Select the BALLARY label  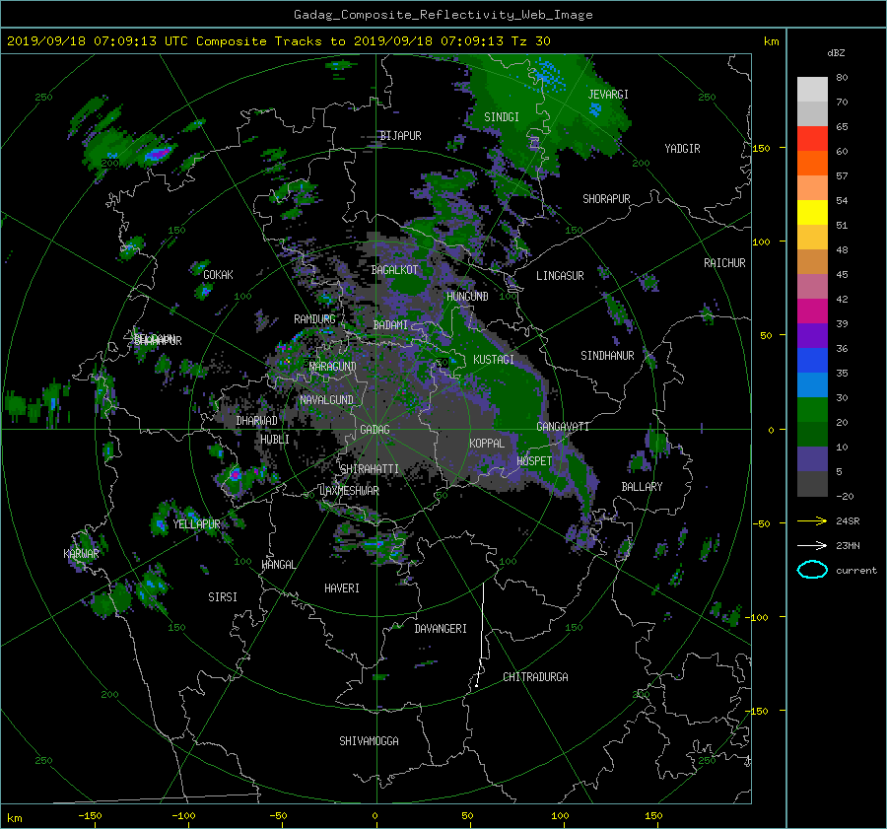642,487
